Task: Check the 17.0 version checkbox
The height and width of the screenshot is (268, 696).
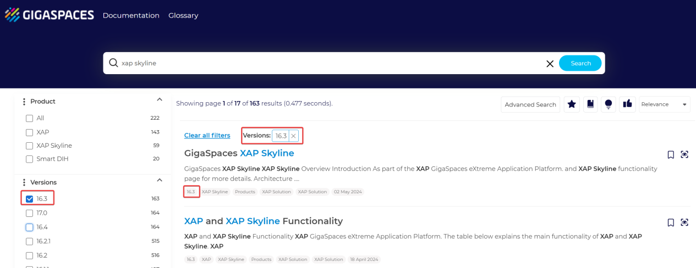Action: tap(30, 213)
